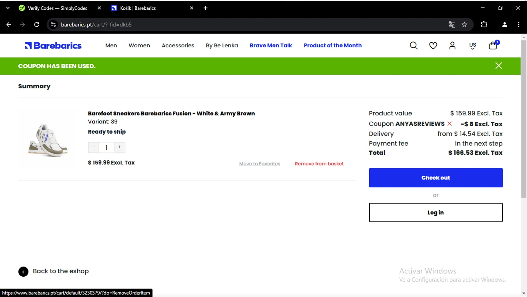Translate this page icon
Screen dimensions: 527x297
pos(452,25)
